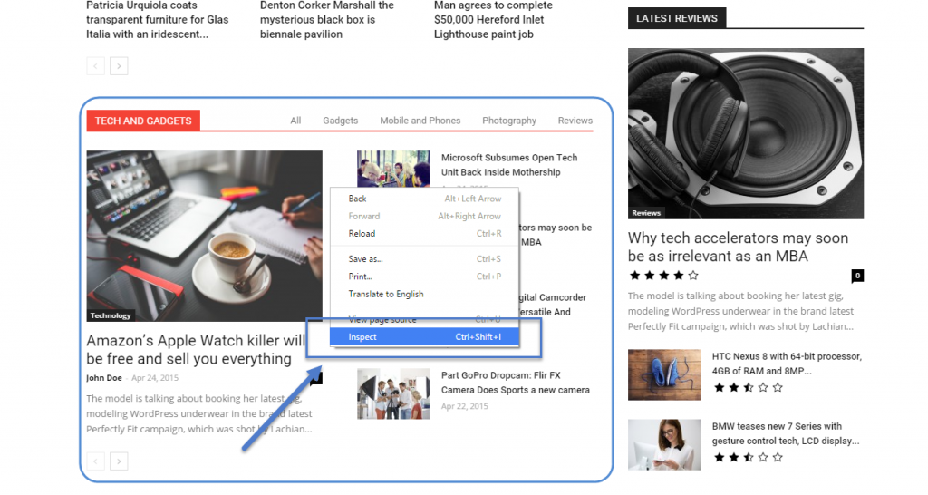928x495 pixels.
Task: Select Reload from context menu
Action: pos(424,233)
